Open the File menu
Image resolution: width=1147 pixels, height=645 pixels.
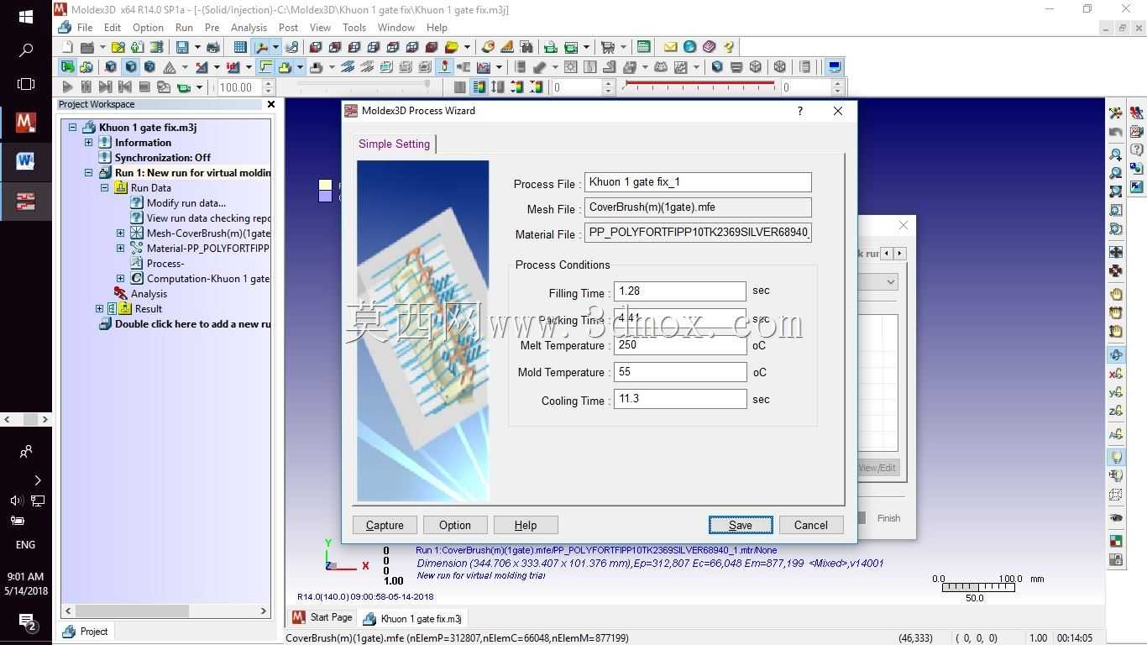tap(85, 28)
